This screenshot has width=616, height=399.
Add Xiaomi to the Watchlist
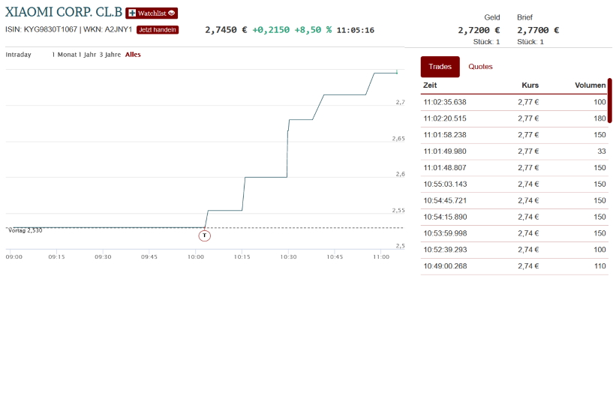(x=152, y=13)
